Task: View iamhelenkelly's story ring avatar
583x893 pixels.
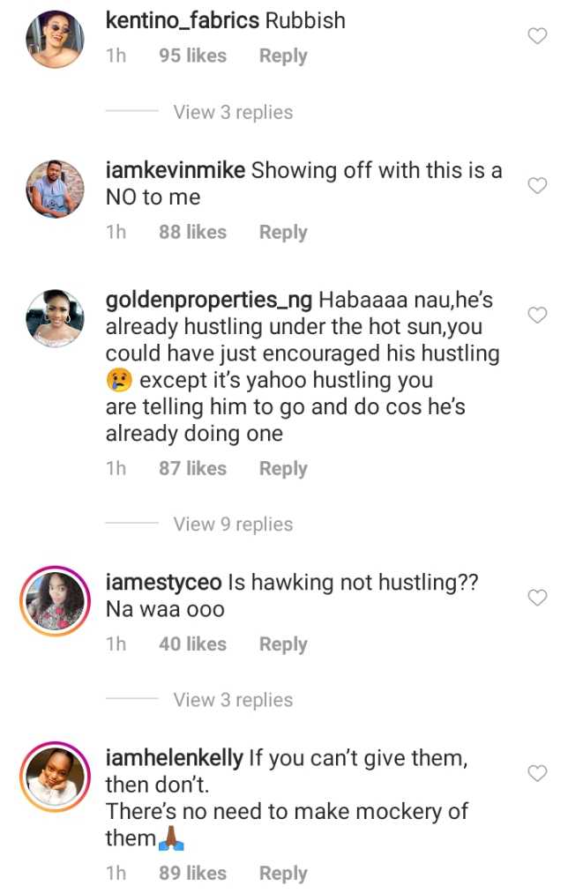Action: click(55, 776)
